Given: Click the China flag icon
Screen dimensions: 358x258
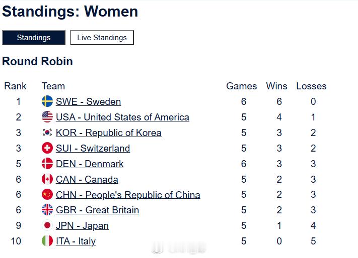Looking at the screenshot, I should (47, 195).
